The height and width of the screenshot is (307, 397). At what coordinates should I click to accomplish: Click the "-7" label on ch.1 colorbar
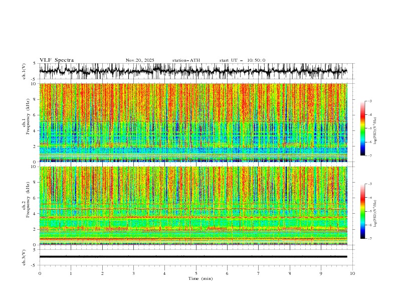pyautogui.click(x=370, y=156)
